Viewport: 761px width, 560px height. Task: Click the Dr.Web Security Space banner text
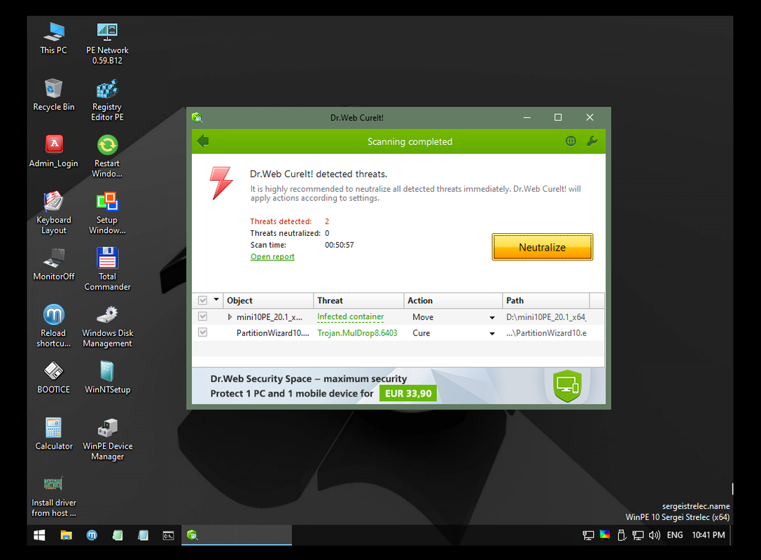[x=309, y=379]
